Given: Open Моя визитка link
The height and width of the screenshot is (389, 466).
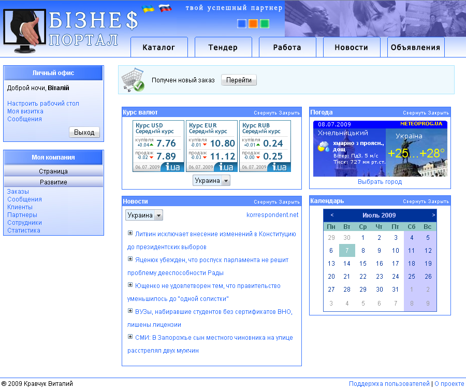Looking at the screenshot, I should (x=25, y=111).
